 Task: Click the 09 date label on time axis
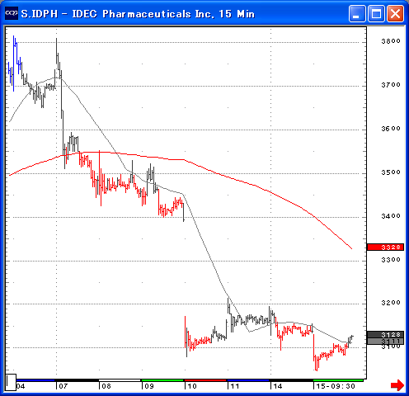point(149,386)
